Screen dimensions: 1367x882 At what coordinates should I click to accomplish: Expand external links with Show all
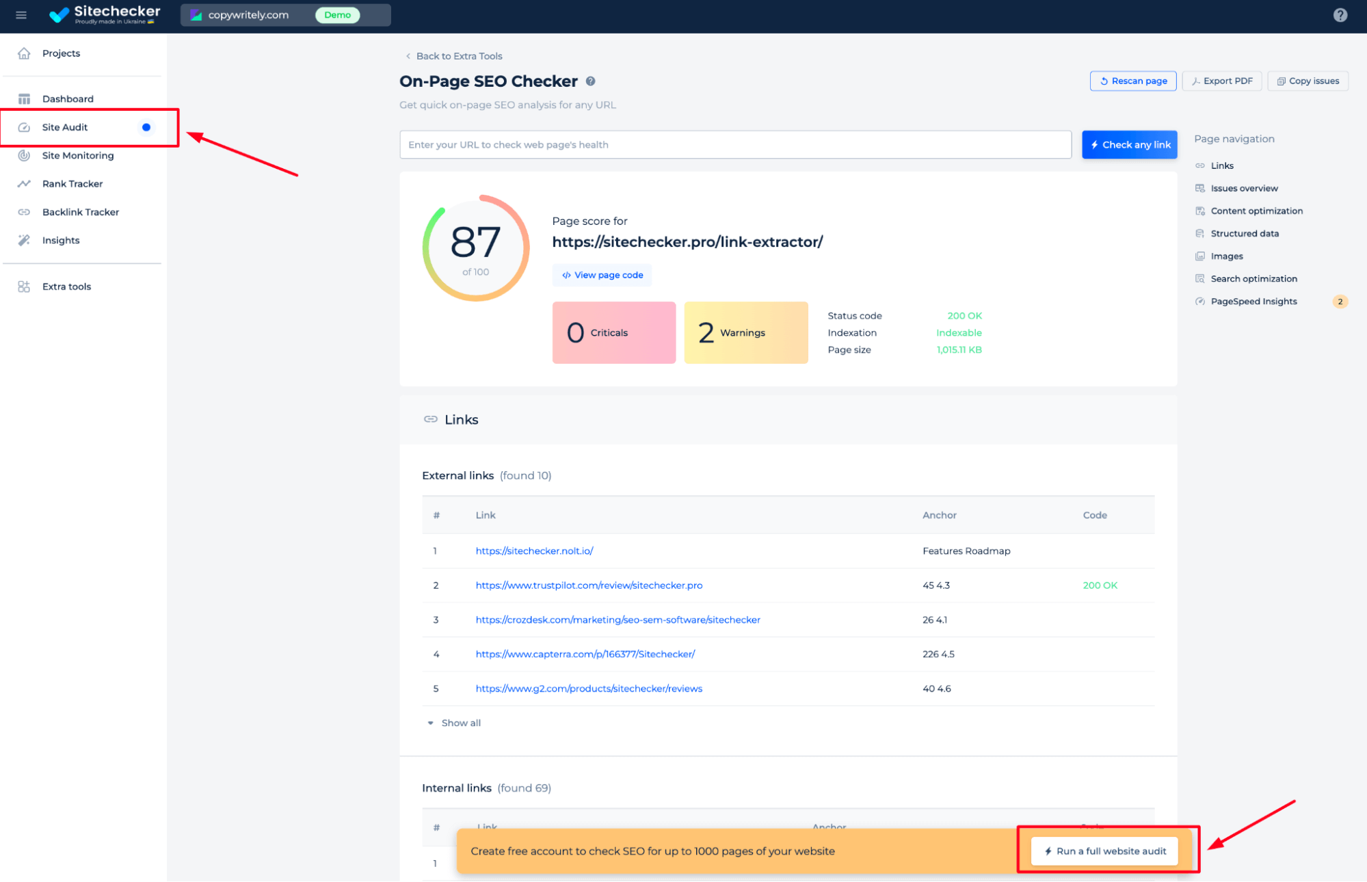click(453, 723)
